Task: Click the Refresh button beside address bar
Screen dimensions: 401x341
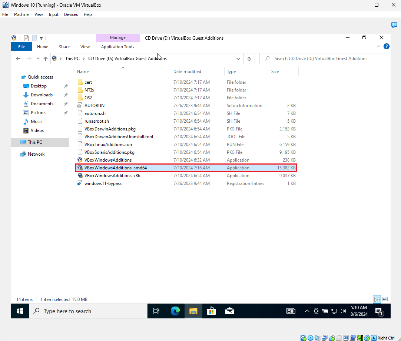Action: pos(249,59)
